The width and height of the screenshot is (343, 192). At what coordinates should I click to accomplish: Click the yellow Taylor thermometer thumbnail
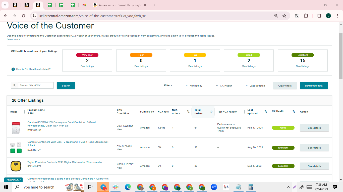click(x=16, y=166)
